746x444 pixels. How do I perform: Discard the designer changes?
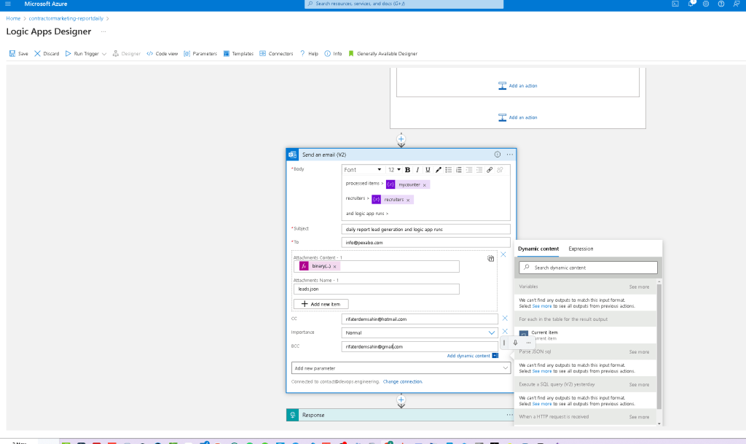[47, 54]
